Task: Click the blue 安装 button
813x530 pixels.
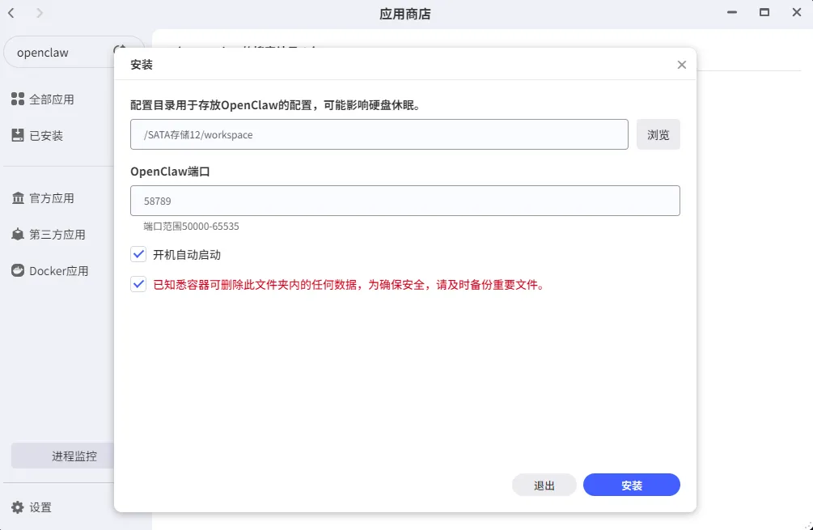Action: (631, 485)
